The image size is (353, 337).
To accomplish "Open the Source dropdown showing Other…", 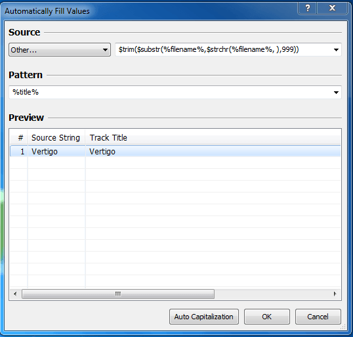I will point(60,49).
